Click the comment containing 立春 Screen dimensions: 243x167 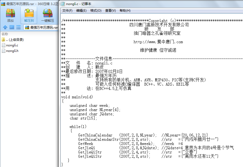point(180,152)
